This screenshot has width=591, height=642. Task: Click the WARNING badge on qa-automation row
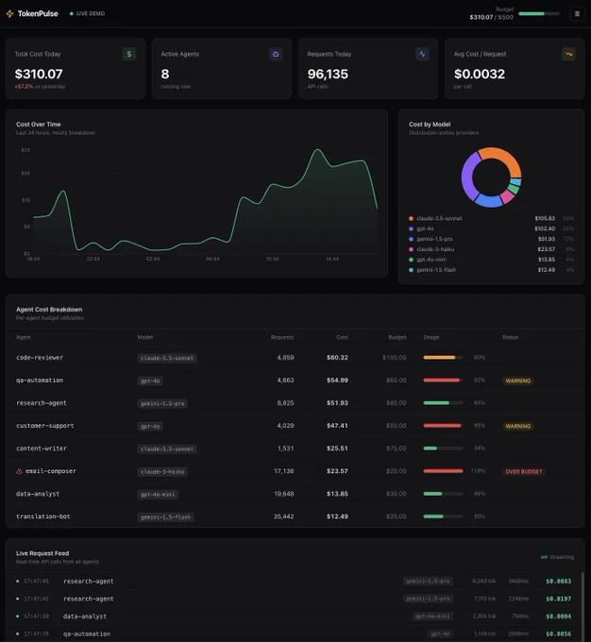click(x=518, y=380)
